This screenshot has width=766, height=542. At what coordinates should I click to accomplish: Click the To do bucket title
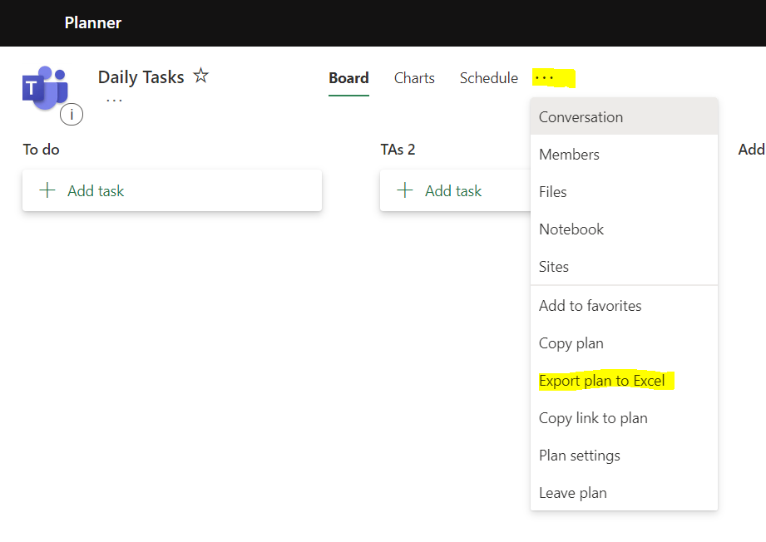coord(41,150)
